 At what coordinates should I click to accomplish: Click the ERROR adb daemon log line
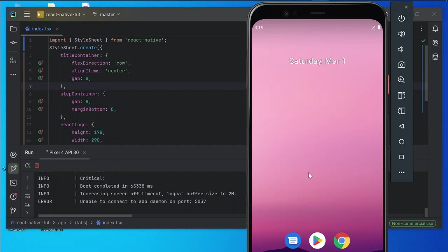(122, 201)
